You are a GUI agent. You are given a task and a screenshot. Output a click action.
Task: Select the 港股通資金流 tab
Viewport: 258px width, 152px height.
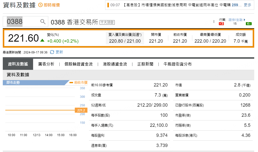click(115, 64)
